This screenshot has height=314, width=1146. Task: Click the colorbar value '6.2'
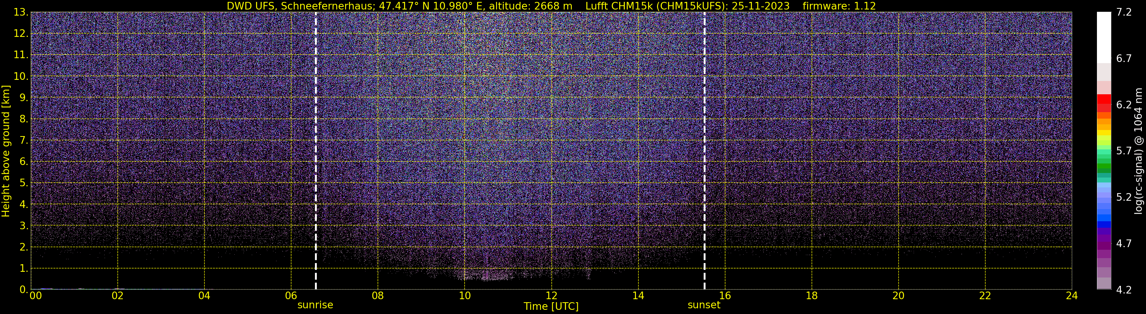coord(1124,105)
